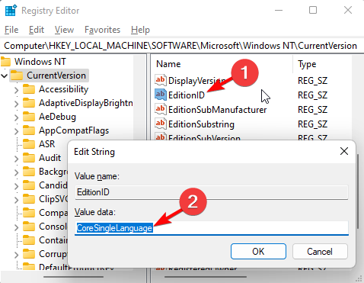Expand the AeDebug key
364x283 pixels.
tap(16, 117)
